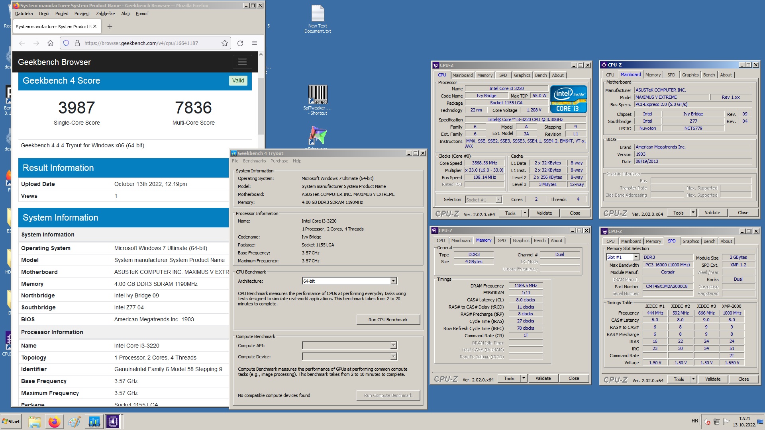The height and width of the screenshot is (430, 765).
Task: Reload the Geekbench page
Action: point(240,43)
